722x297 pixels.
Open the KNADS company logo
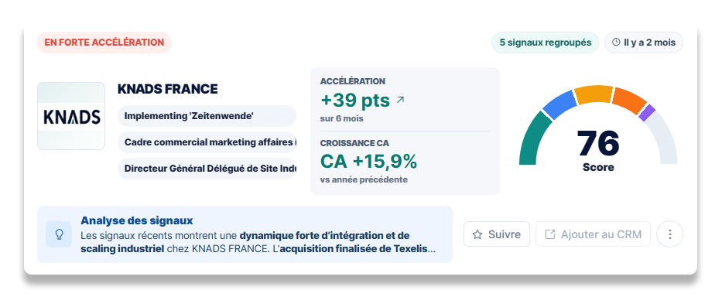coord(71,116)
